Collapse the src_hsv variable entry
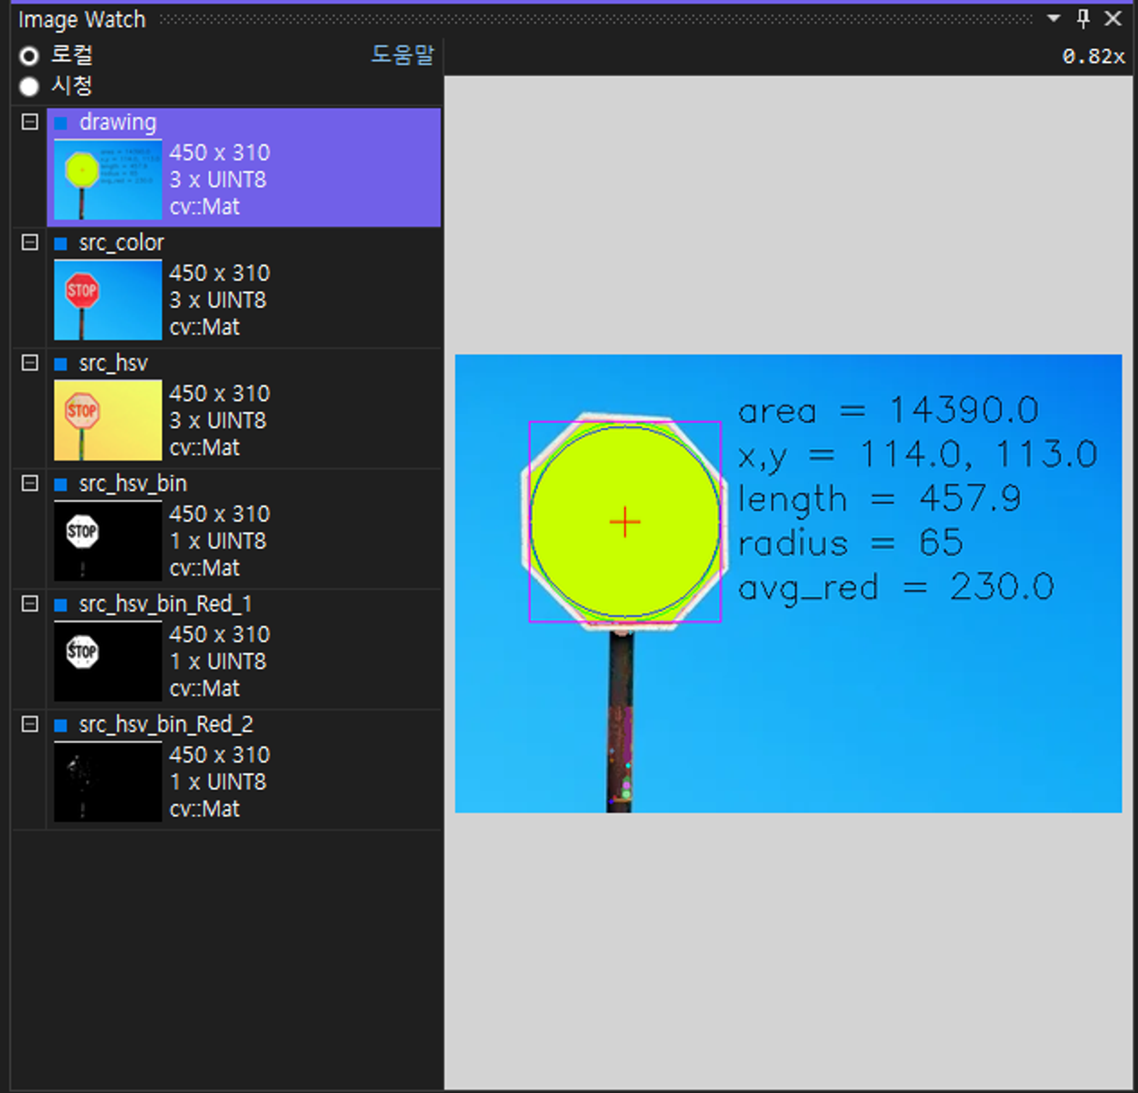Screen dimensions: 1138x1093 click(x=29, y=363)
